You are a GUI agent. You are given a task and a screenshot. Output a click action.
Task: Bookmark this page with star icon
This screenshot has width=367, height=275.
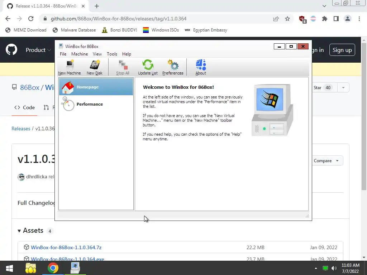tap(287, 19)
